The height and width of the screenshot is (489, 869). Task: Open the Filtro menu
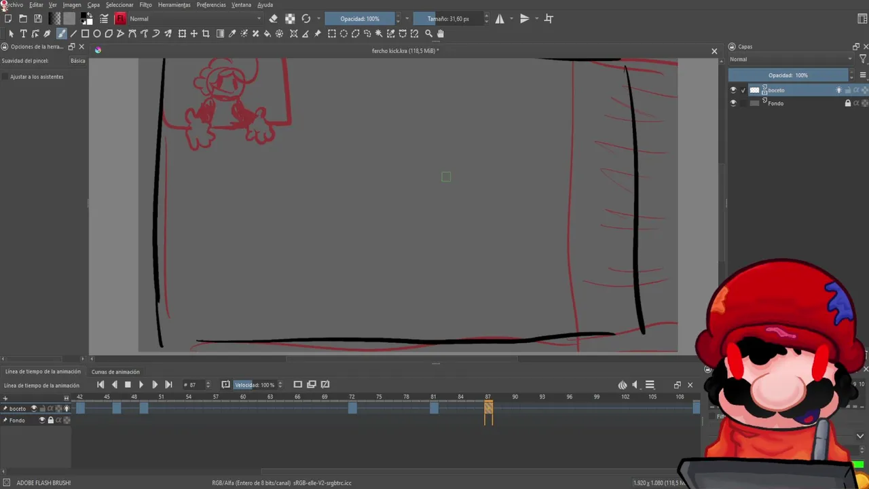coord(146,5)
